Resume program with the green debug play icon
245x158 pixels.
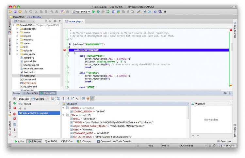pyautogui.click(x=15, y=103)
